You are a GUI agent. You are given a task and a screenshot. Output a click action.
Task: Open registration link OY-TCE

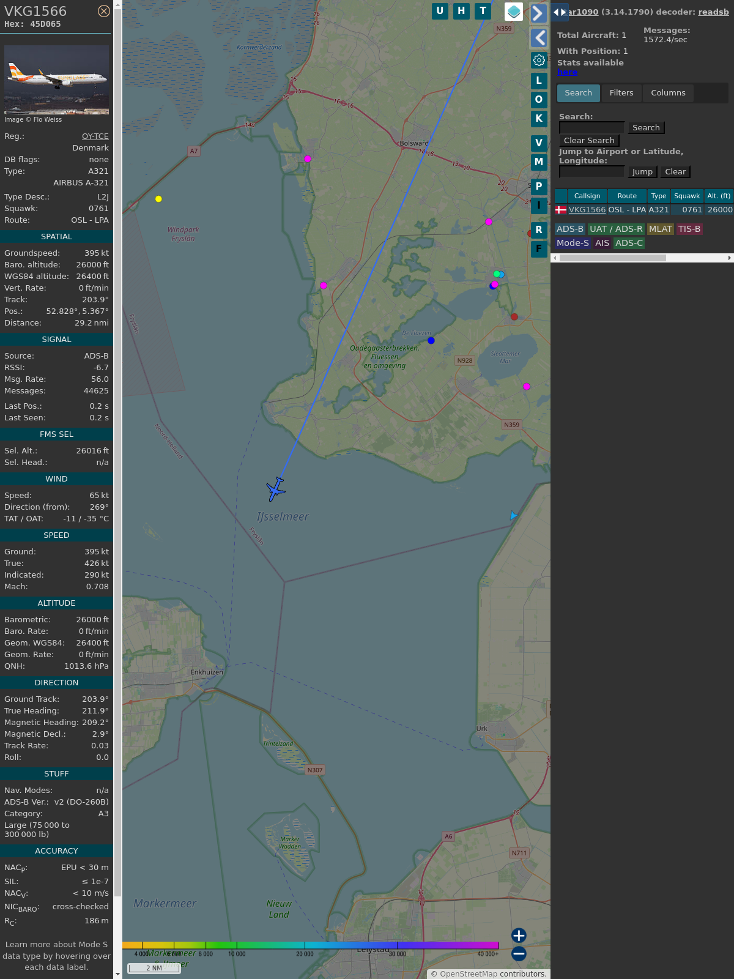click(x=95, y=136)
